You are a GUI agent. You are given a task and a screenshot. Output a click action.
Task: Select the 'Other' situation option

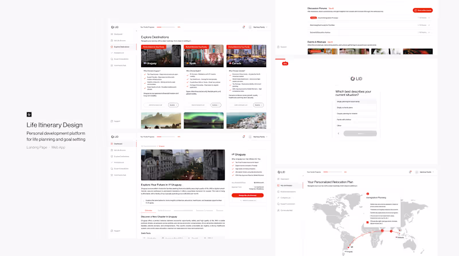point(356,126)
